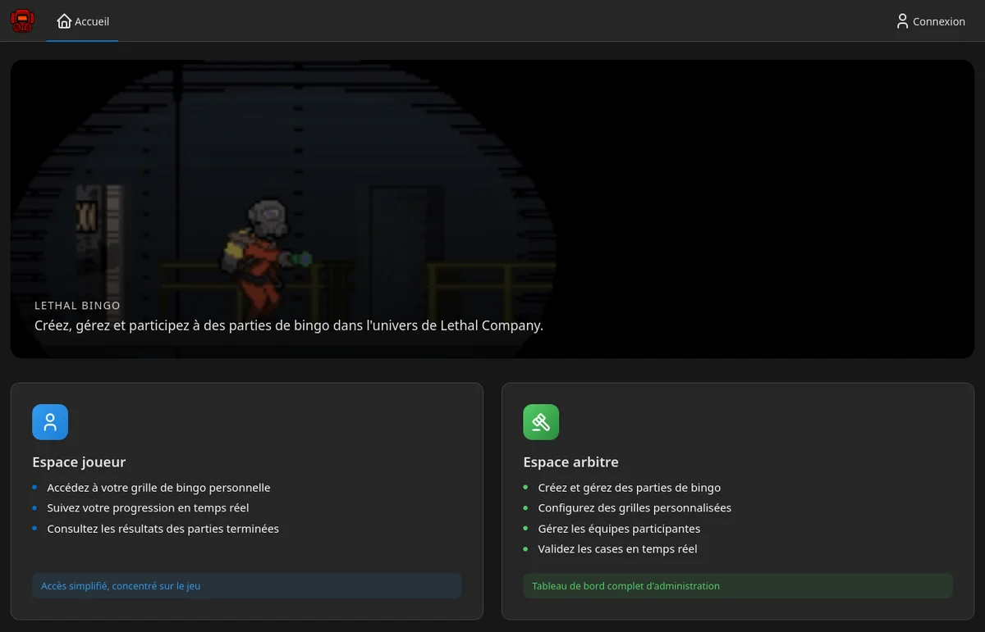
Task: Select the 'Espace joueur' heading
Action: [x=79, y=462]
